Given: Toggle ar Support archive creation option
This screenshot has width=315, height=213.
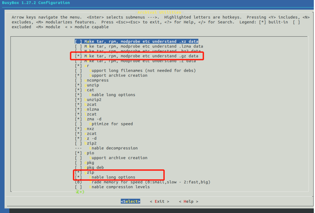Looking at the screenshot, I should coord(111,75).
